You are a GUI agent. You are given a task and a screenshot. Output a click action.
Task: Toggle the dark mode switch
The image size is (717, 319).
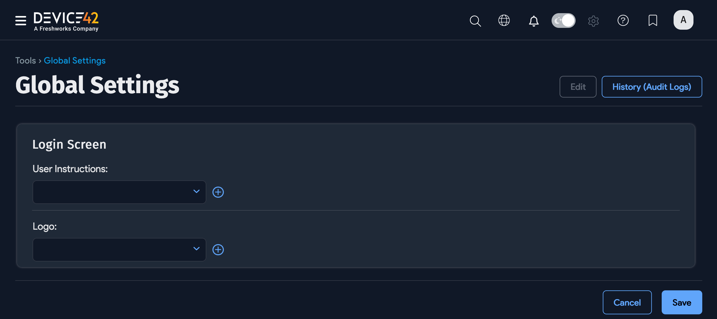(x=563, y=20)
